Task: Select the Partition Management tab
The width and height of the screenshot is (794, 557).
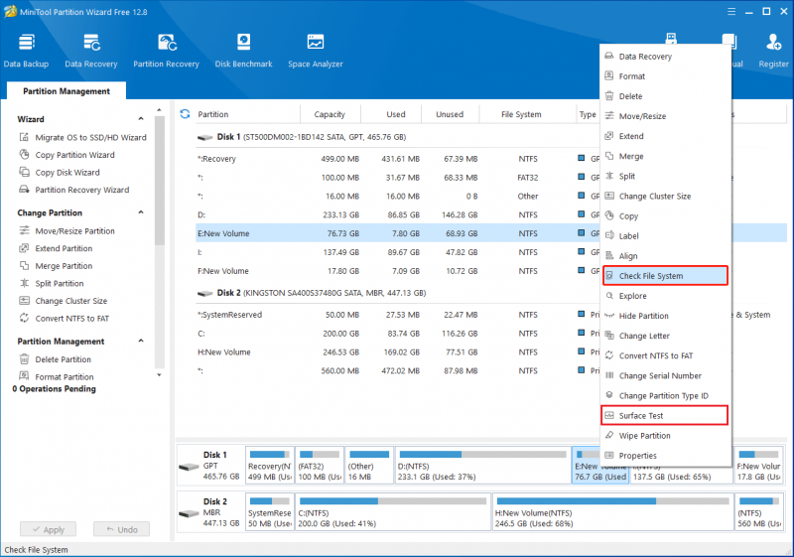Action: (66, 91)
